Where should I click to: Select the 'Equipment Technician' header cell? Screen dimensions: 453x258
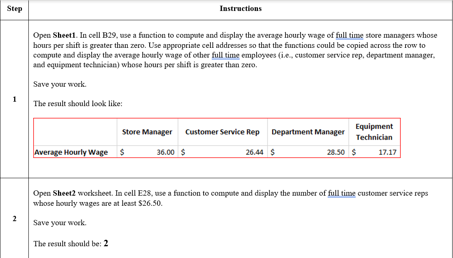coord(374,132)
